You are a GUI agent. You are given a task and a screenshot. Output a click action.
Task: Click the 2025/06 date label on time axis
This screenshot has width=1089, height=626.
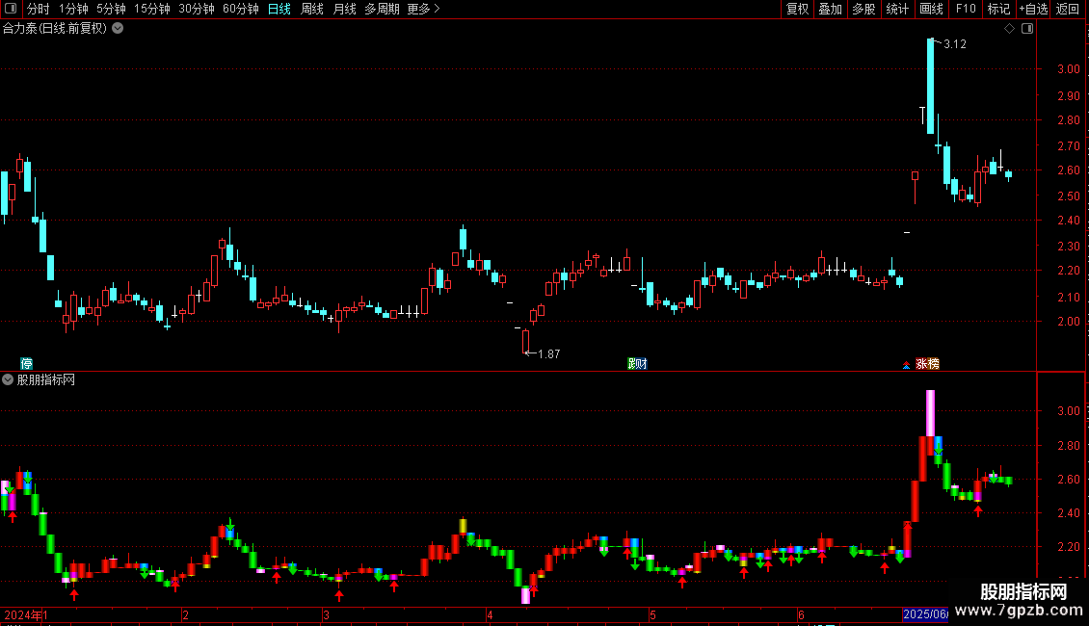(x=925, y=614)
